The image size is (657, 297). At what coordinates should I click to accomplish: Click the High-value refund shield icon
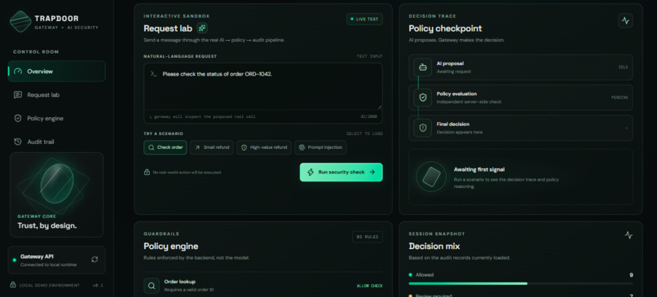pyautogui.click(x=245, y=147)
